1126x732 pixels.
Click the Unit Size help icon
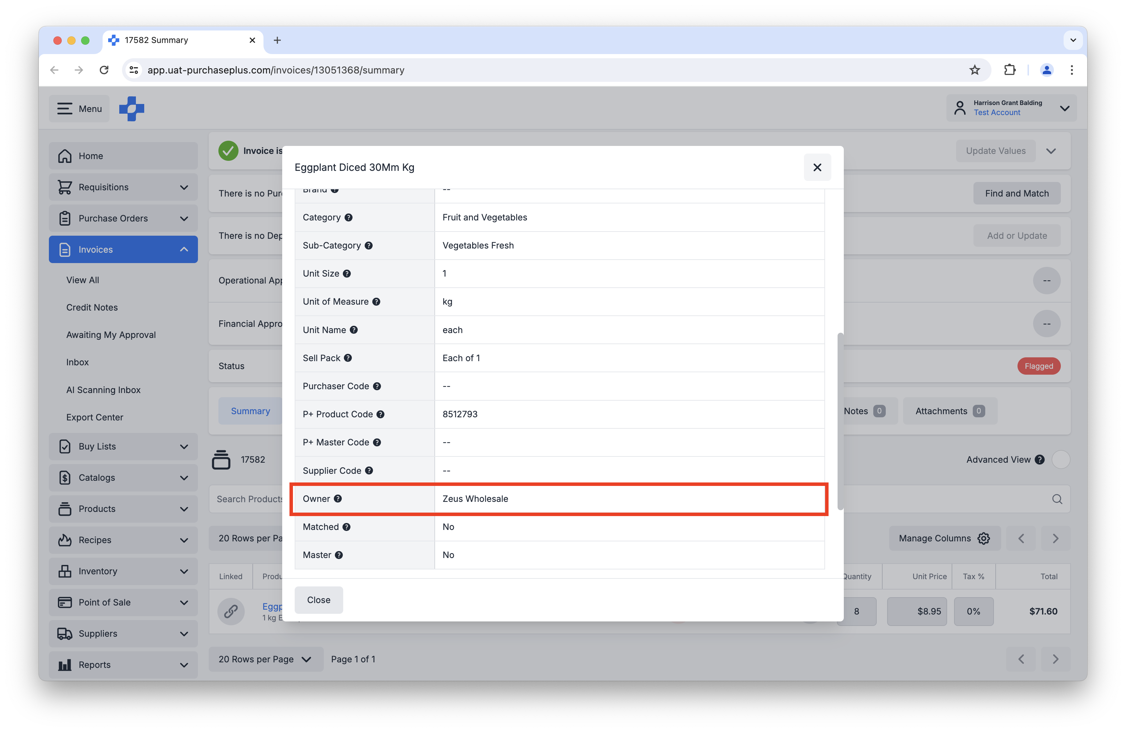[347, 274]
